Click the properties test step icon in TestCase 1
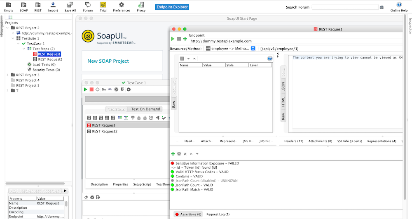Image resolution: width=412 pixels, height=219 pixels. click(120, 118)
